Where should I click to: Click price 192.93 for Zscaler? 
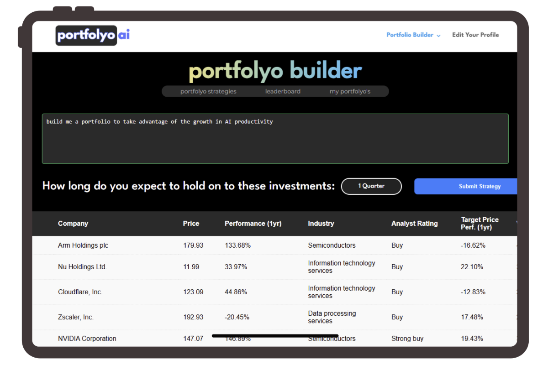point(193,317)
